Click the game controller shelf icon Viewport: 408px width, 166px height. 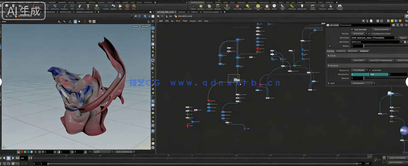click(x=339, y=6)
